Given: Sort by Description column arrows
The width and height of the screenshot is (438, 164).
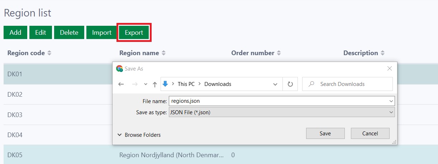Looking at the screenshot, I should (383, 53).
